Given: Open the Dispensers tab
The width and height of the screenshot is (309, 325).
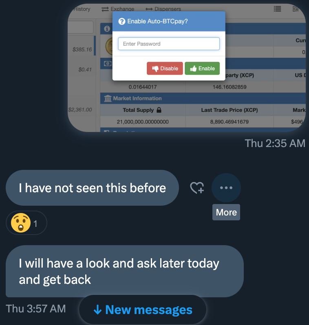Looking at the screenshot, I should click(x=163, y=9).
